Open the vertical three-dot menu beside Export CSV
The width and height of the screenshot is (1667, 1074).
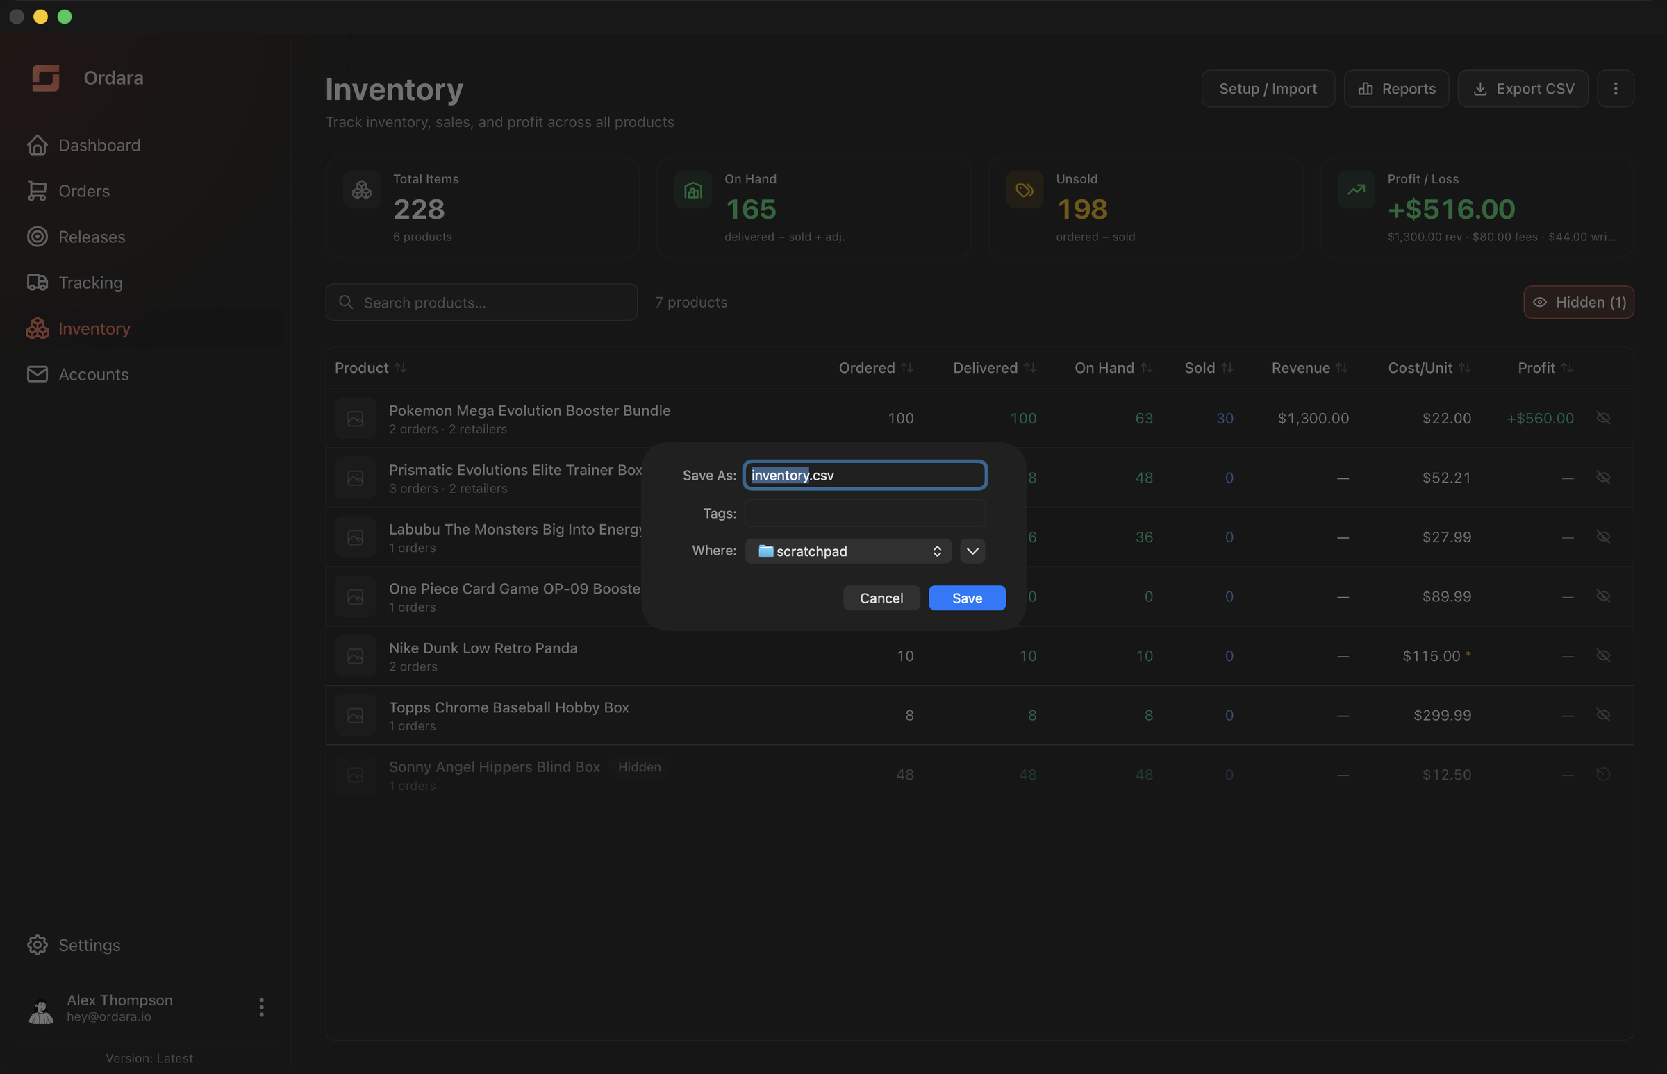click(1616, 89)
